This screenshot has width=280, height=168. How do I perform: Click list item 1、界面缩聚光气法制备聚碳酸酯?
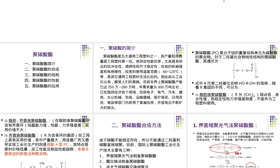tap(128, 156)
